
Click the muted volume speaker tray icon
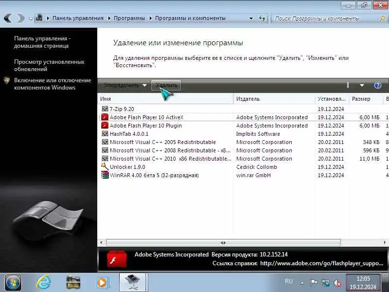coord(337,283)
